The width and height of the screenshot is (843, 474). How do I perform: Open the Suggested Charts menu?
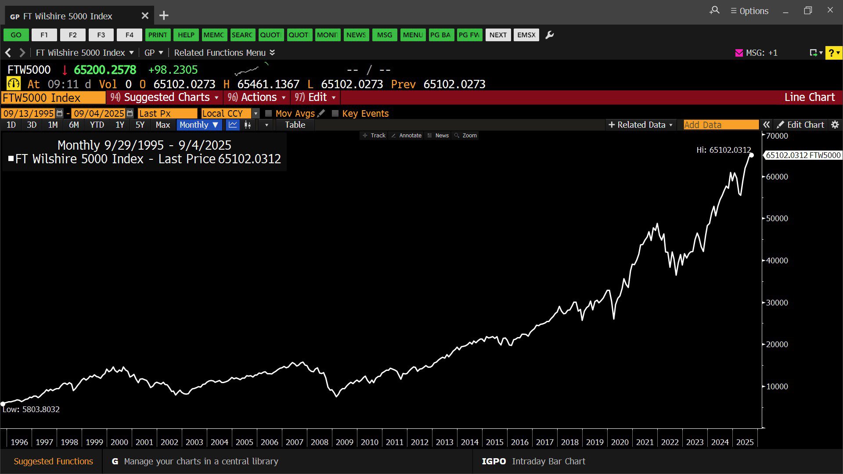click(x=165, y=97)
